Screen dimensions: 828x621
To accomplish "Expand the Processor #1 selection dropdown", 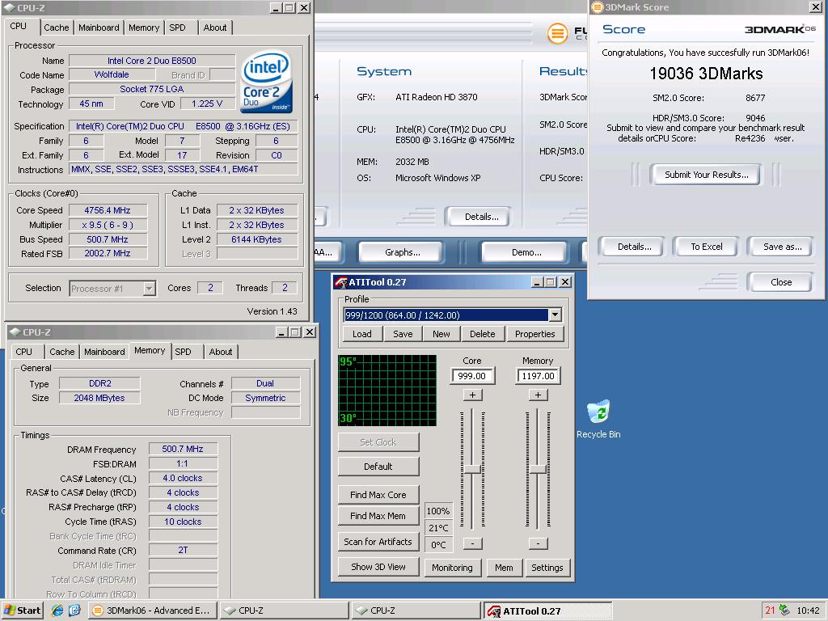I will pyautogui.click(x=150, y=289).
